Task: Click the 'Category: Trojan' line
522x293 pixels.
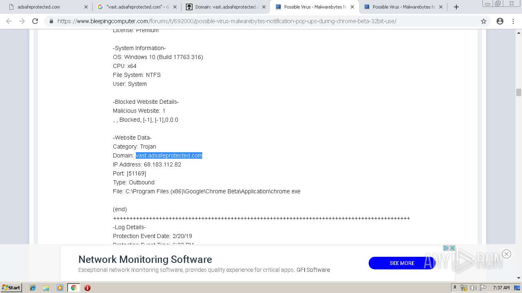Action: click(135, 146)
